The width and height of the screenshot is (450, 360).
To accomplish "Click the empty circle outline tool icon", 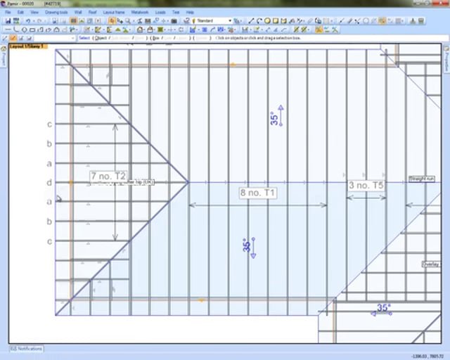I will tap(366, 21).
